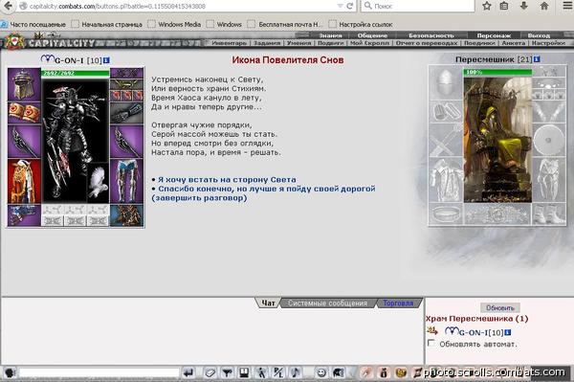The height and width of the screenshot is (382, 574).
Task: Click G-ON-I helmet equipment slot
Action: pos(24,84)
